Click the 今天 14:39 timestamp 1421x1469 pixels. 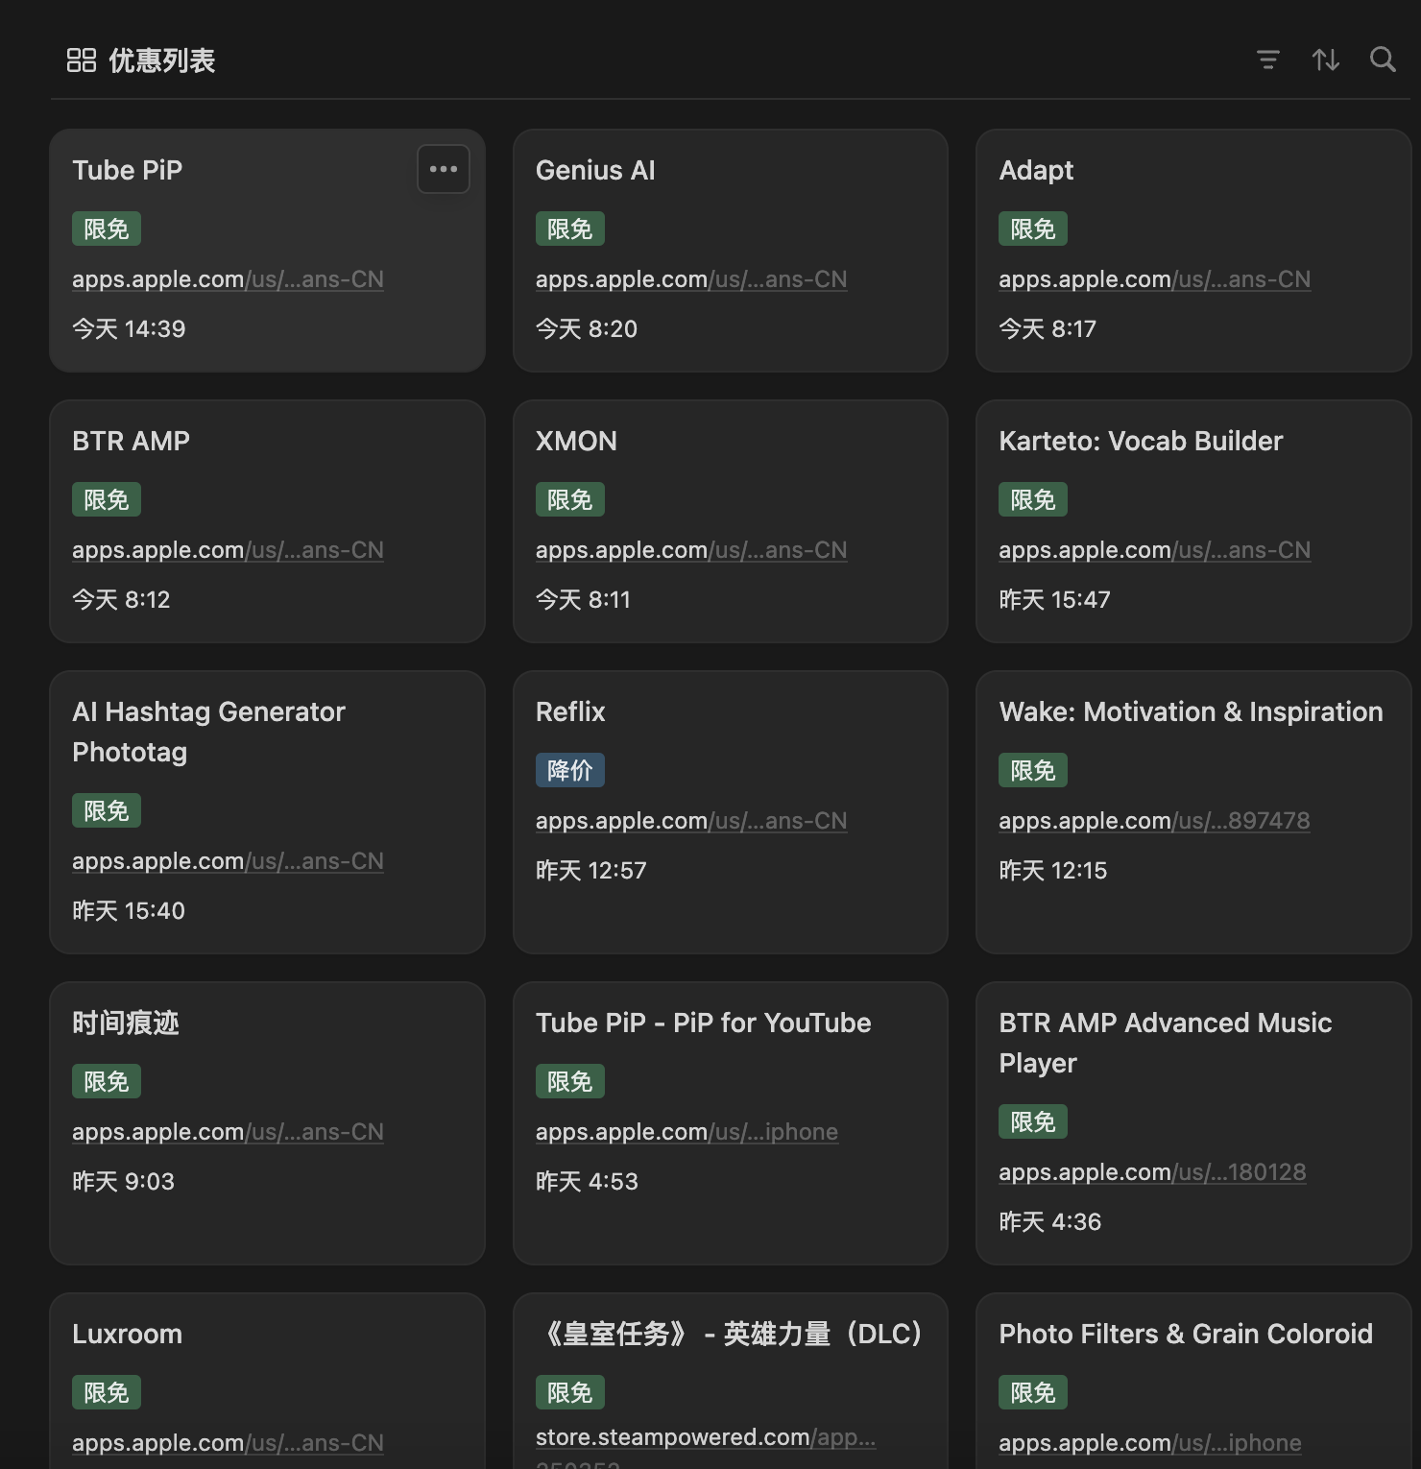[129, 329]
